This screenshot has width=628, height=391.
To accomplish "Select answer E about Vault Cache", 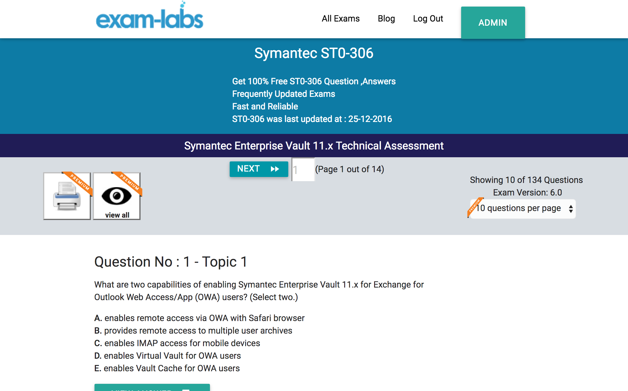I will 167,368.
